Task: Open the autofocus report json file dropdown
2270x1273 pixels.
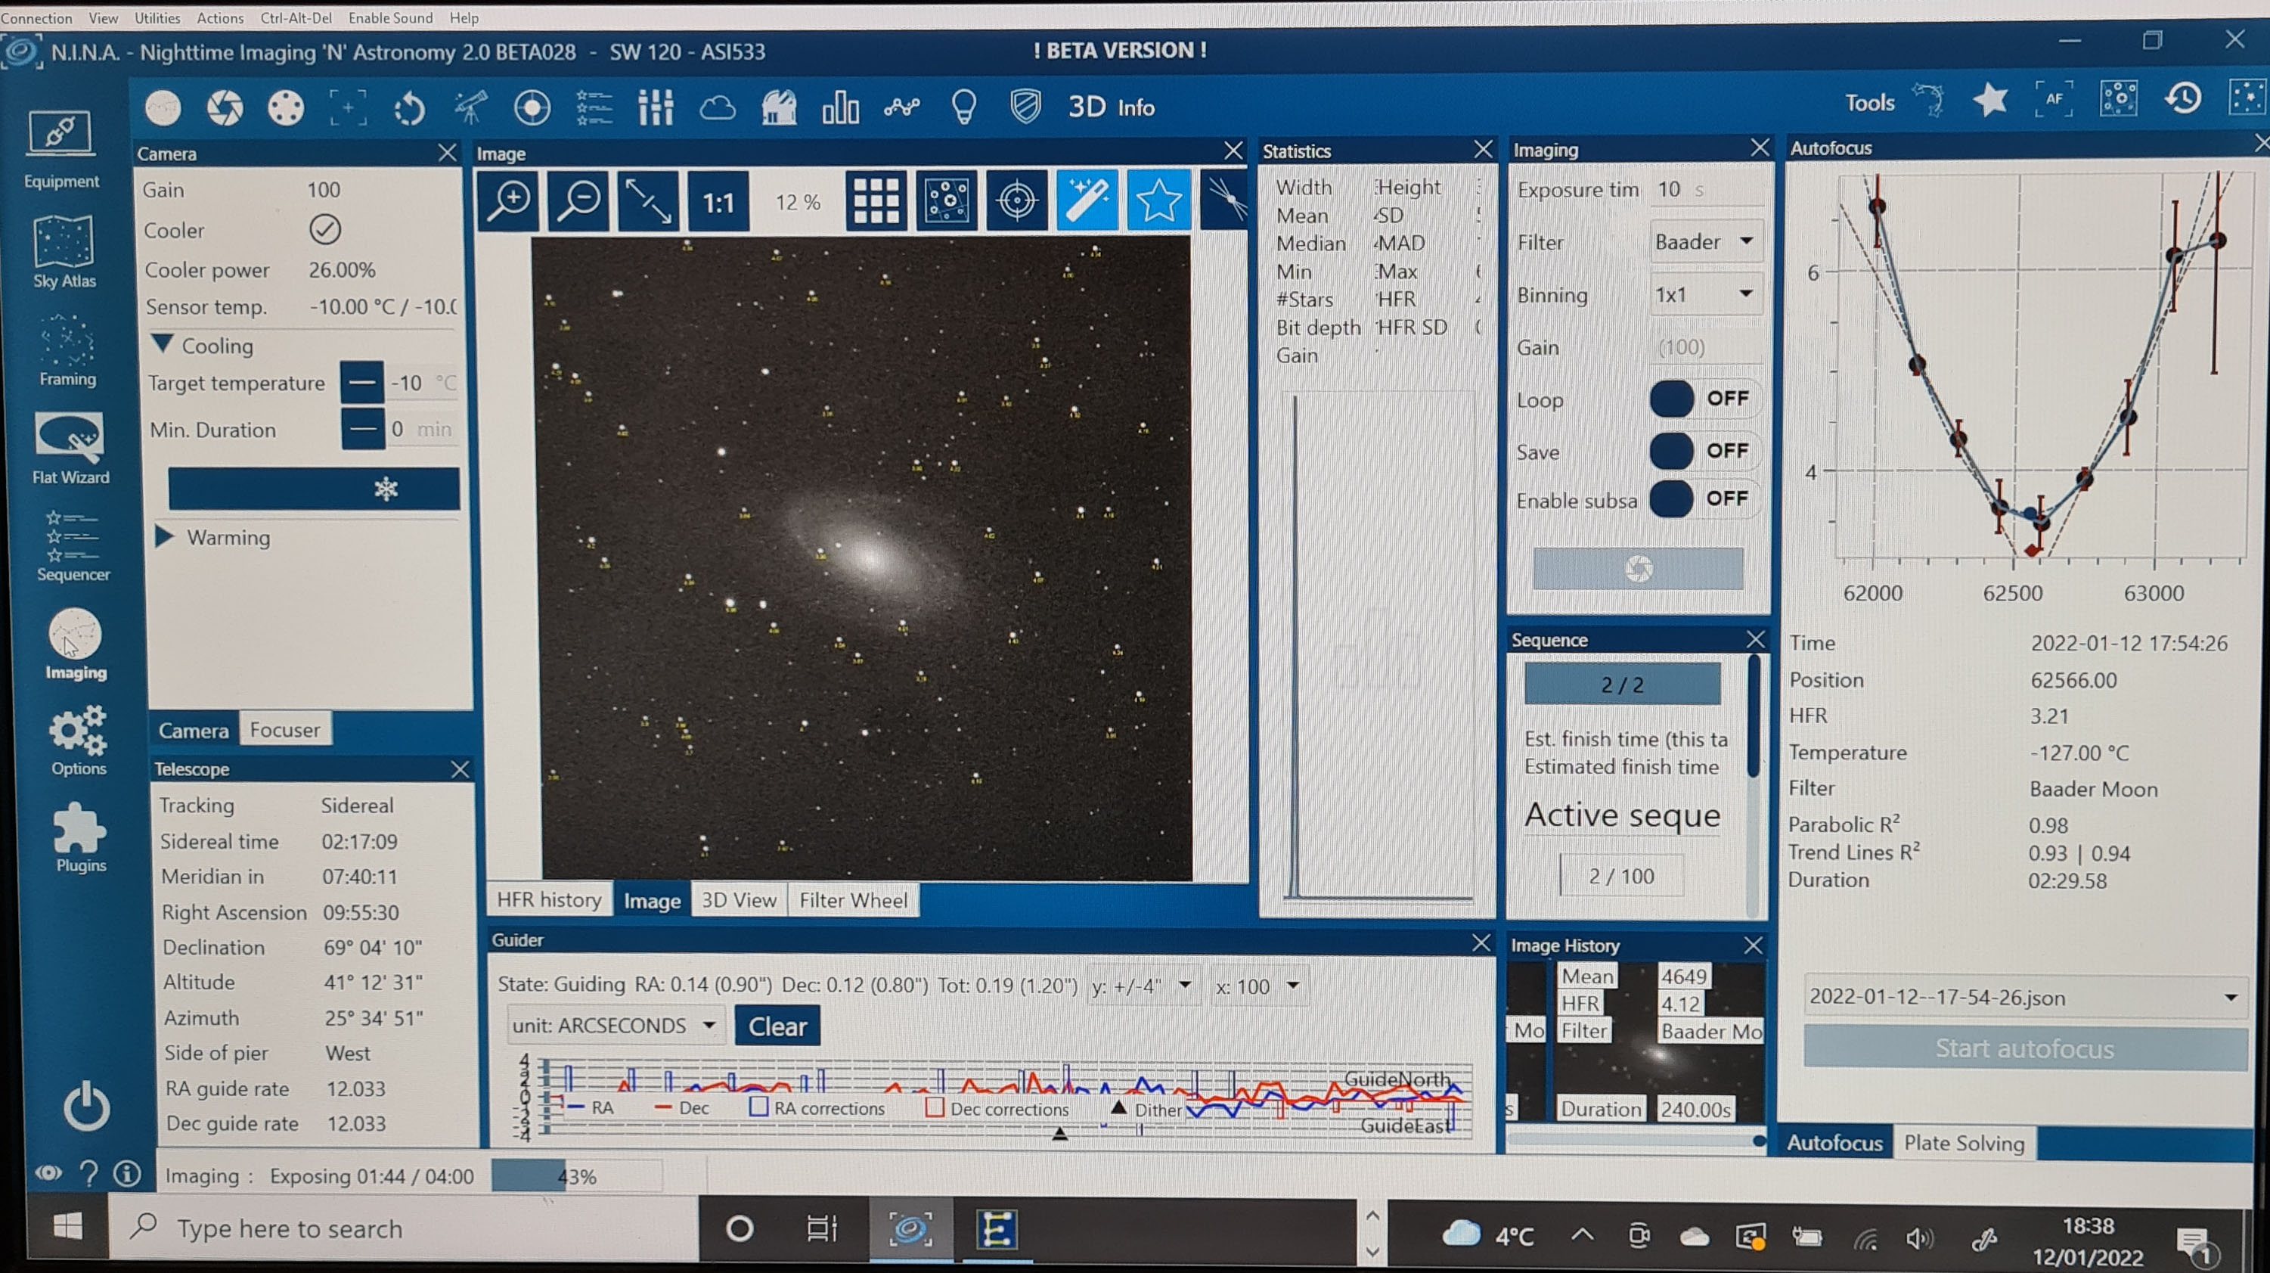Action: tap(2024, 997)
